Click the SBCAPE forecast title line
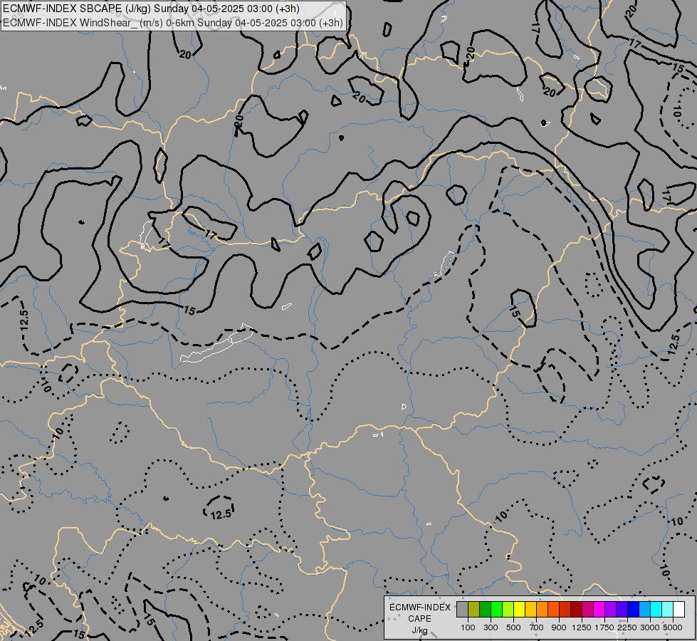The height and width of the screenshot is (641, 697). [151, 9]
